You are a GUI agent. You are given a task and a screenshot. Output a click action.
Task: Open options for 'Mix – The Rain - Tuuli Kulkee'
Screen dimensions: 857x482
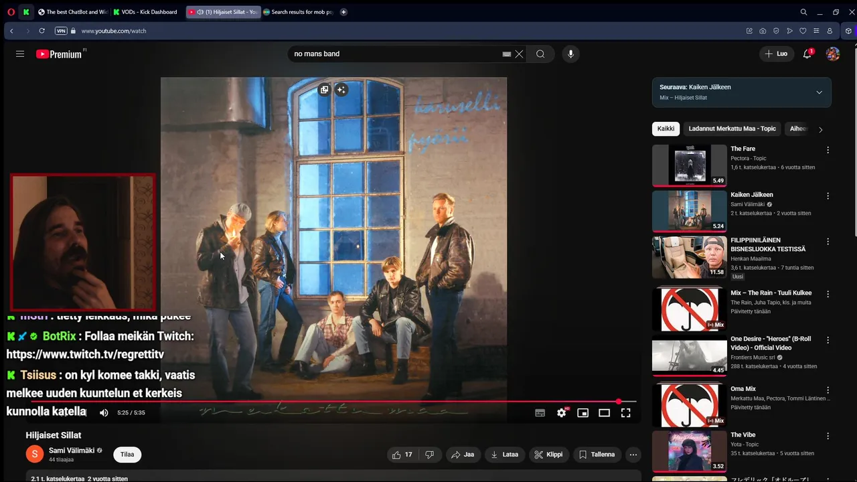click(828, 294)
